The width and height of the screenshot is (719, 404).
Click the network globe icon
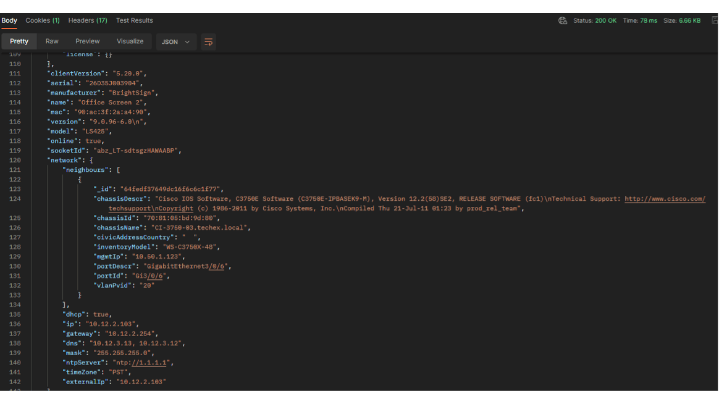pos(563,20)
